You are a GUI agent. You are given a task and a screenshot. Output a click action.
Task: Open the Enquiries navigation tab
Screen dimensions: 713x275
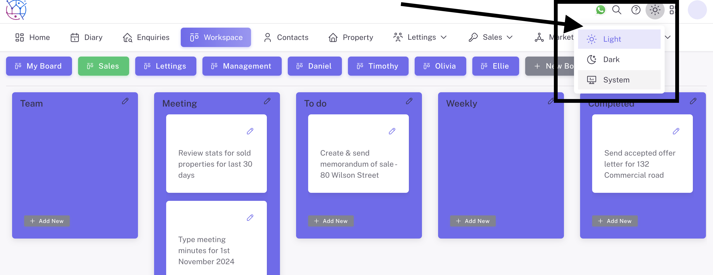tap(146, 37)
